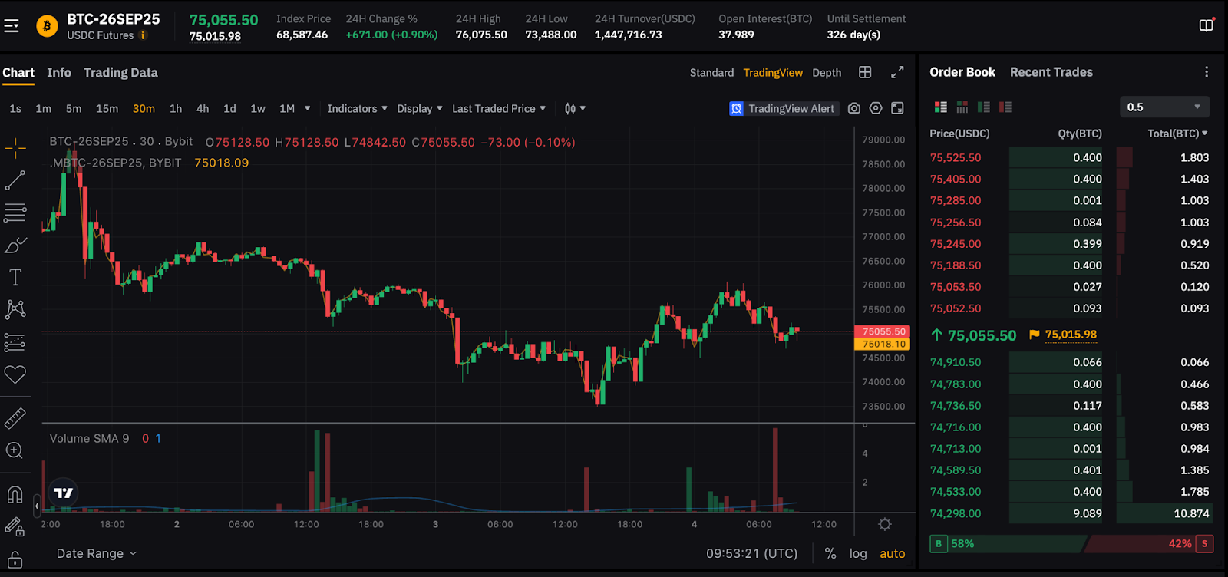Open the Trading Data tab
Screen dimensions: 1228x577
coord(120,73)
